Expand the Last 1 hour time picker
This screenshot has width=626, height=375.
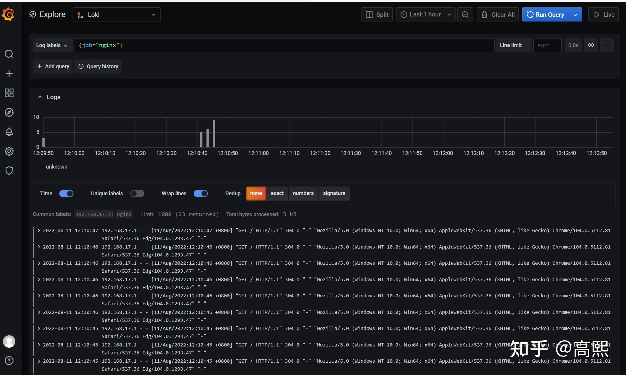426,15
